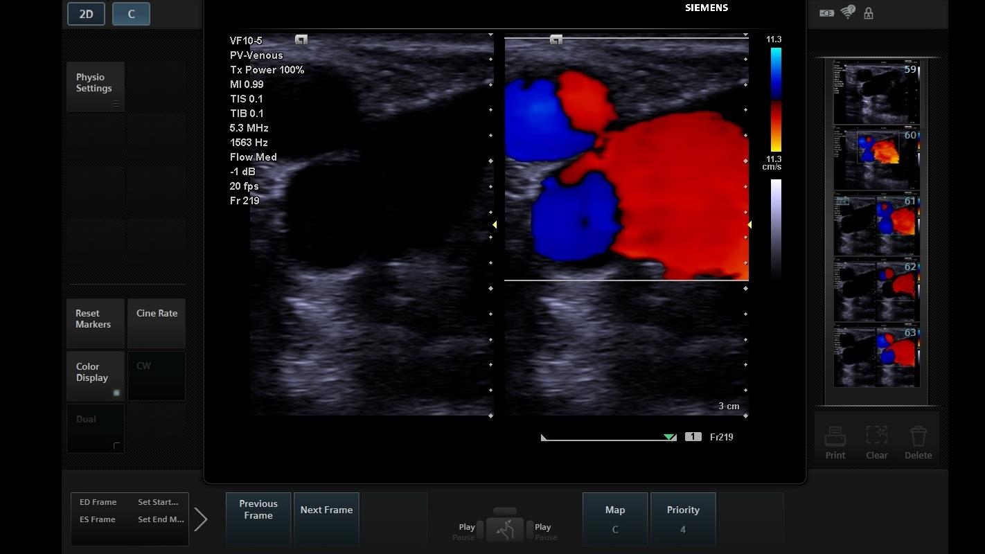Image resolution: width=985 pixels, height=554 pixels.
Task: Select the trackball gesture icon between Play controls
Action: tap(505, 528)
